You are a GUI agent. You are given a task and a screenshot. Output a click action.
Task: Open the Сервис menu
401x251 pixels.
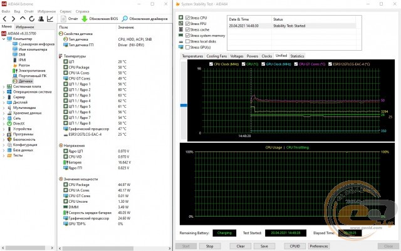point(66,11)
